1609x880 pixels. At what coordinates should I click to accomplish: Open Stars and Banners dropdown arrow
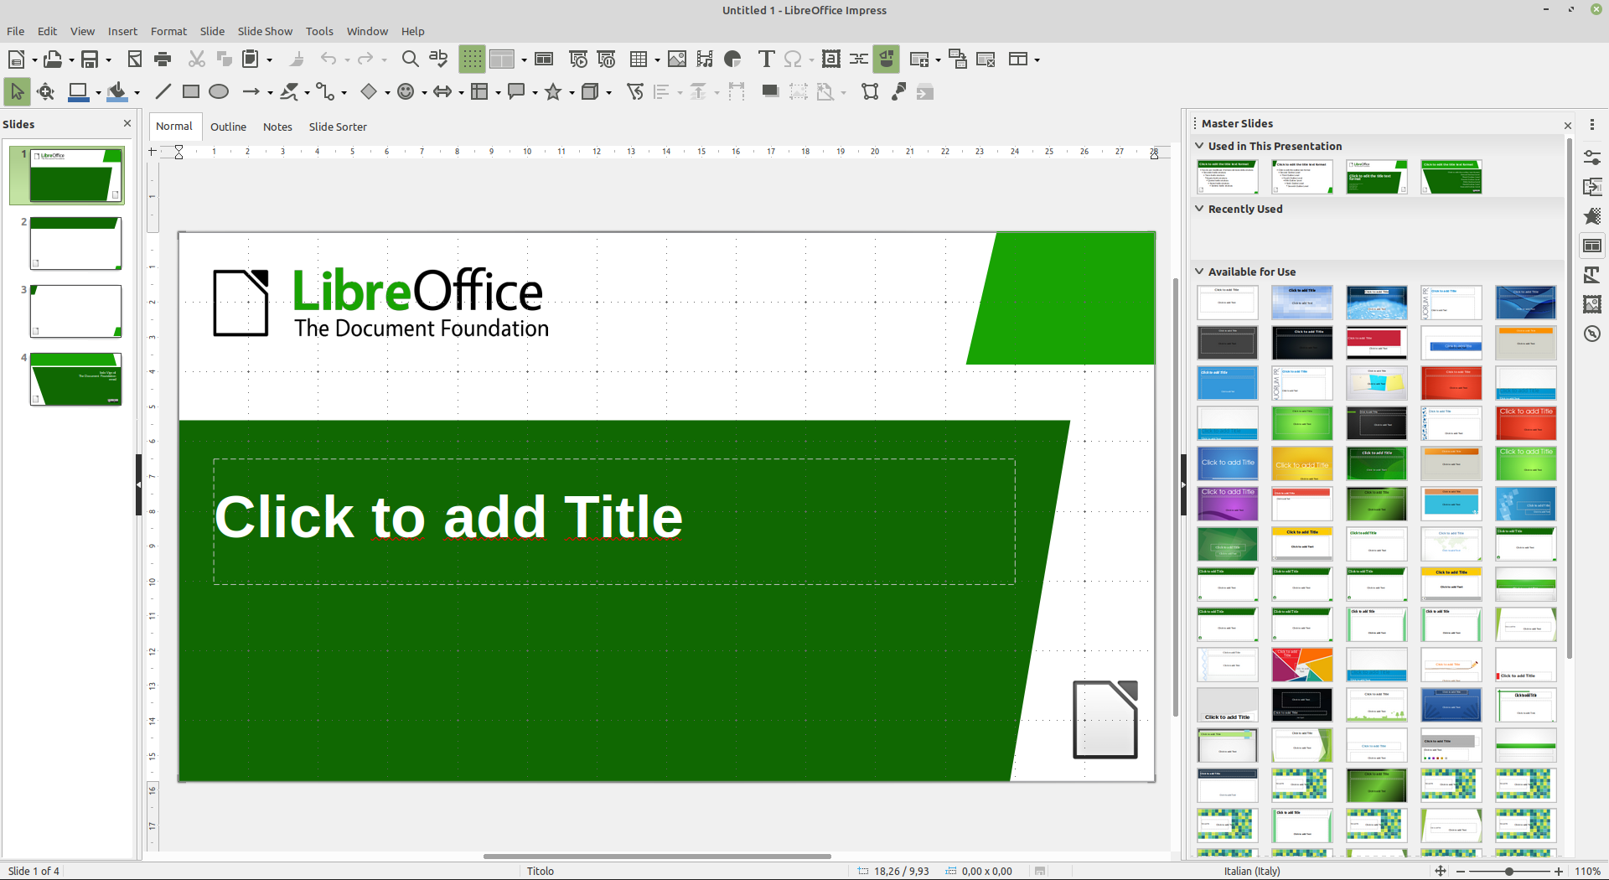tap(572, 93)
